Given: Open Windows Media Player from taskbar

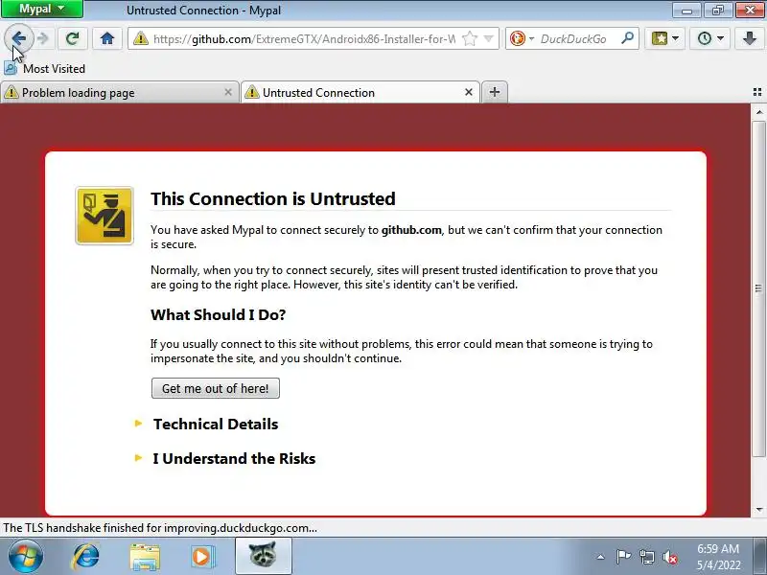Looking at the screenshot, I should 202,557.
